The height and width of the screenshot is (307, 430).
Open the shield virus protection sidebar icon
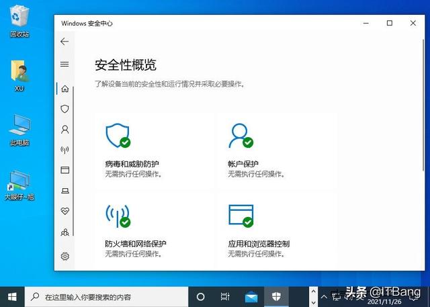tap(64, 109)
